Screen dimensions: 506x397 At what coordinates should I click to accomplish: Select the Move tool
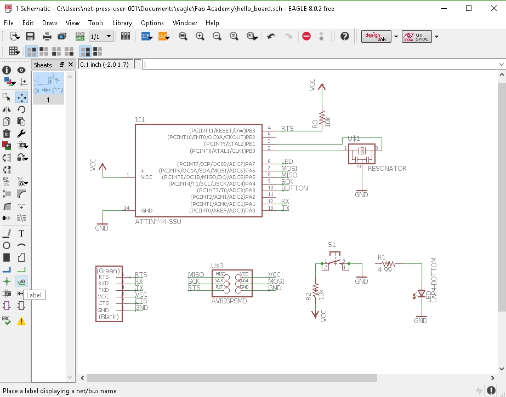coord(21,97)
